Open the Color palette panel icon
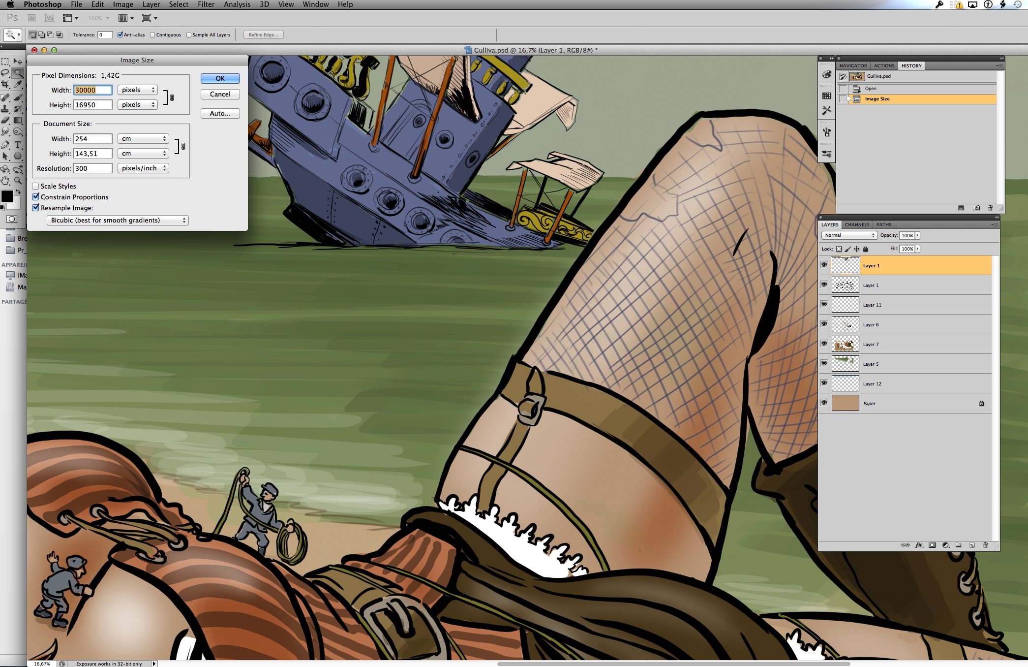Screen dimensions: 1028x667 (x=827, y=74)
